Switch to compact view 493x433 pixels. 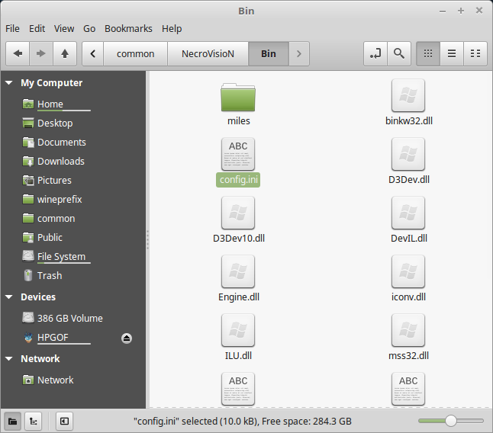pyautogui.click(x=475, y=53)
